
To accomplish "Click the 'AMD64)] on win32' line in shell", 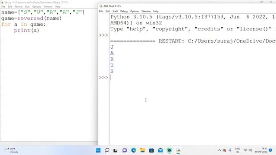I will (x=136, y=23).
